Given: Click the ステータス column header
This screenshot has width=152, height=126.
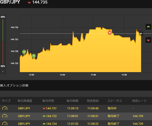Looking at the screenshot, I should click(115, 101).
